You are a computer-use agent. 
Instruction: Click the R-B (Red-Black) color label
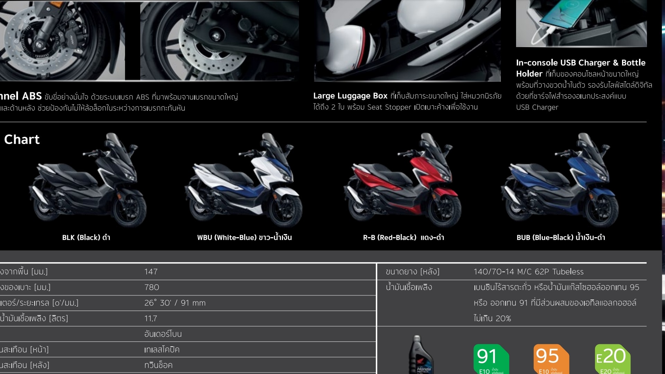point(403,238)
